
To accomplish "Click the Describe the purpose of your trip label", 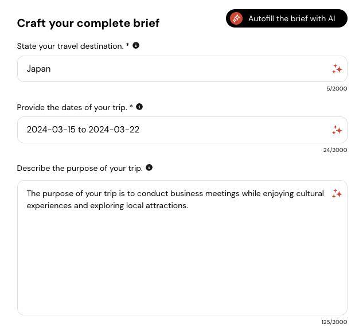I will coord(80,169).
